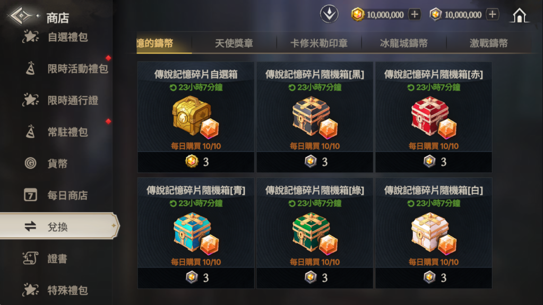
Task: Add gold currency with the plus button
Action: tap(415, 14)
